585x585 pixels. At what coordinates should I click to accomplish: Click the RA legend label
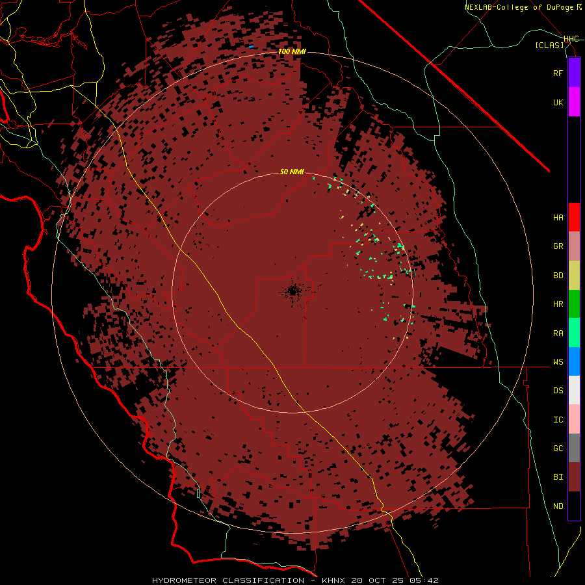(558, 333)
